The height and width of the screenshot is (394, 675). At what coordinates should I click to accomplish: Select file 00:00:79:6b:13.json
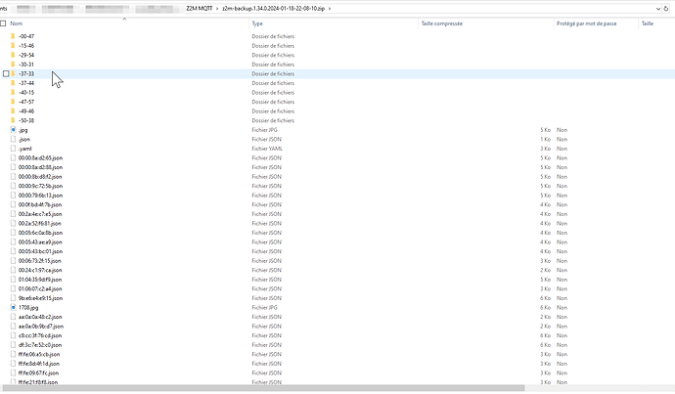(40, 196)
